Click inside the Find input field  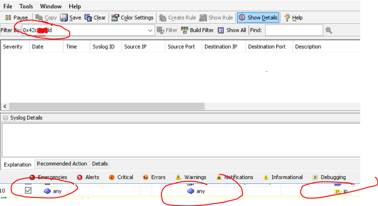pos(294,30)
